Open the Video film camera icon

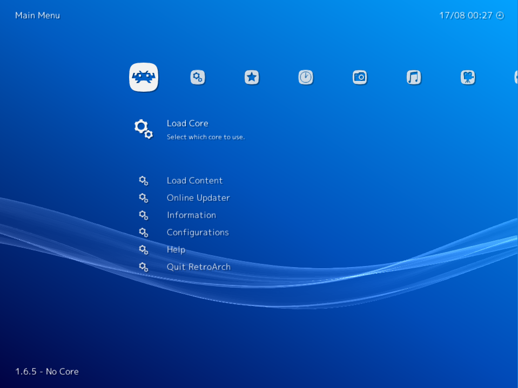click(x=468, y=77)
